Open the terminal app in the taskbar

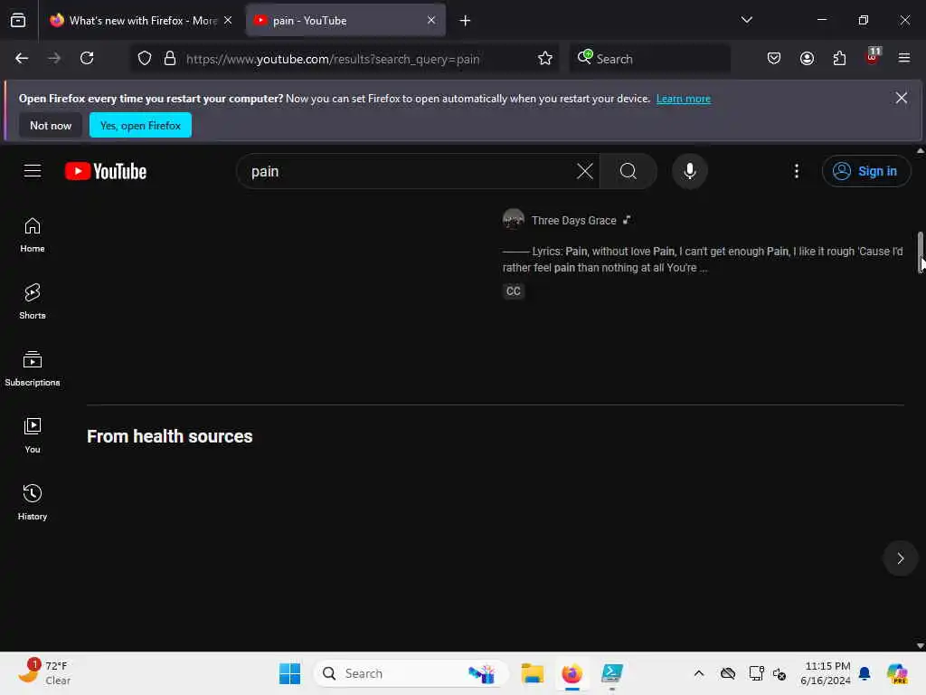612,673
